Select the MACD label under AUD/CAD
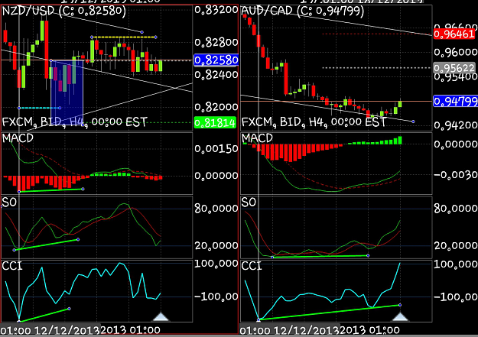 click(x=257, y=138)
